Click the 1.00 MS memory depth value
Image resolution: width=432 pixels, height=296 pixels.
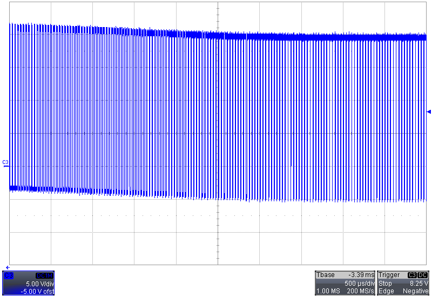point(328,291)
